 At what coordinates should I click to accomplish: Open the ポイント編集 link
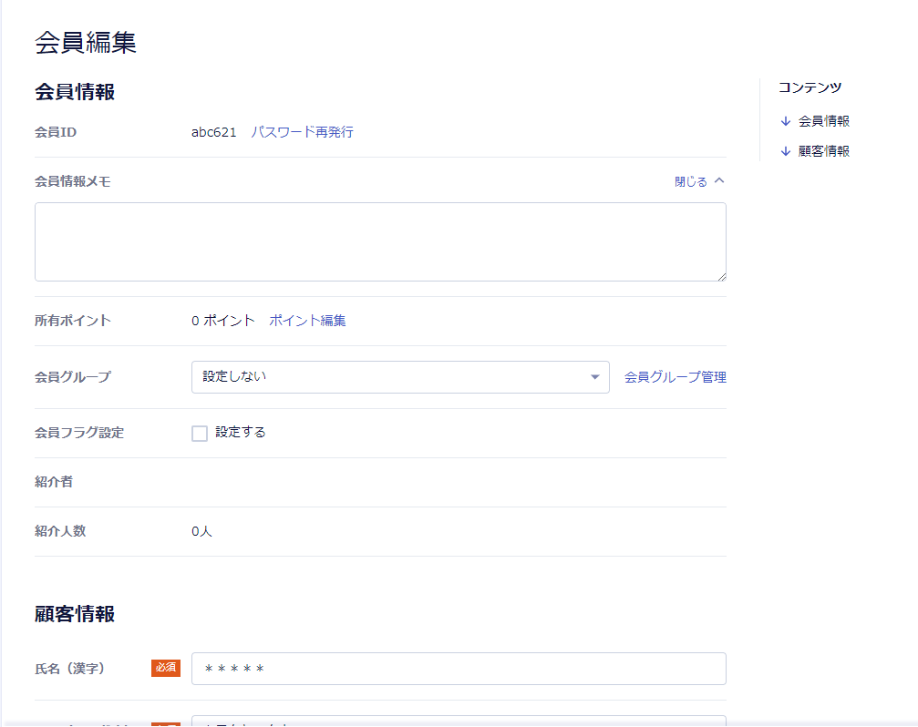[x=307, y=321]
